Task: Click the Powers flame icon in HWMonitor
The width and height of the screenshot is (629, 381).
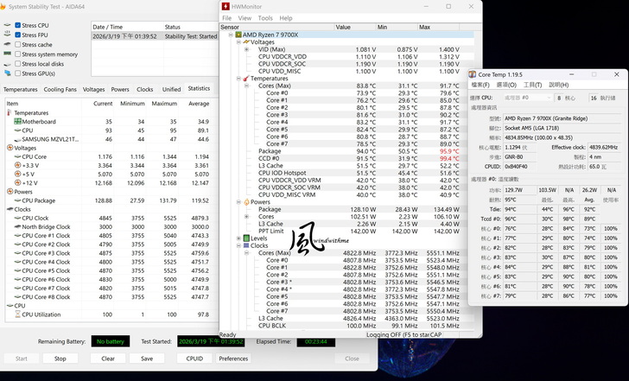Action: 245,202
